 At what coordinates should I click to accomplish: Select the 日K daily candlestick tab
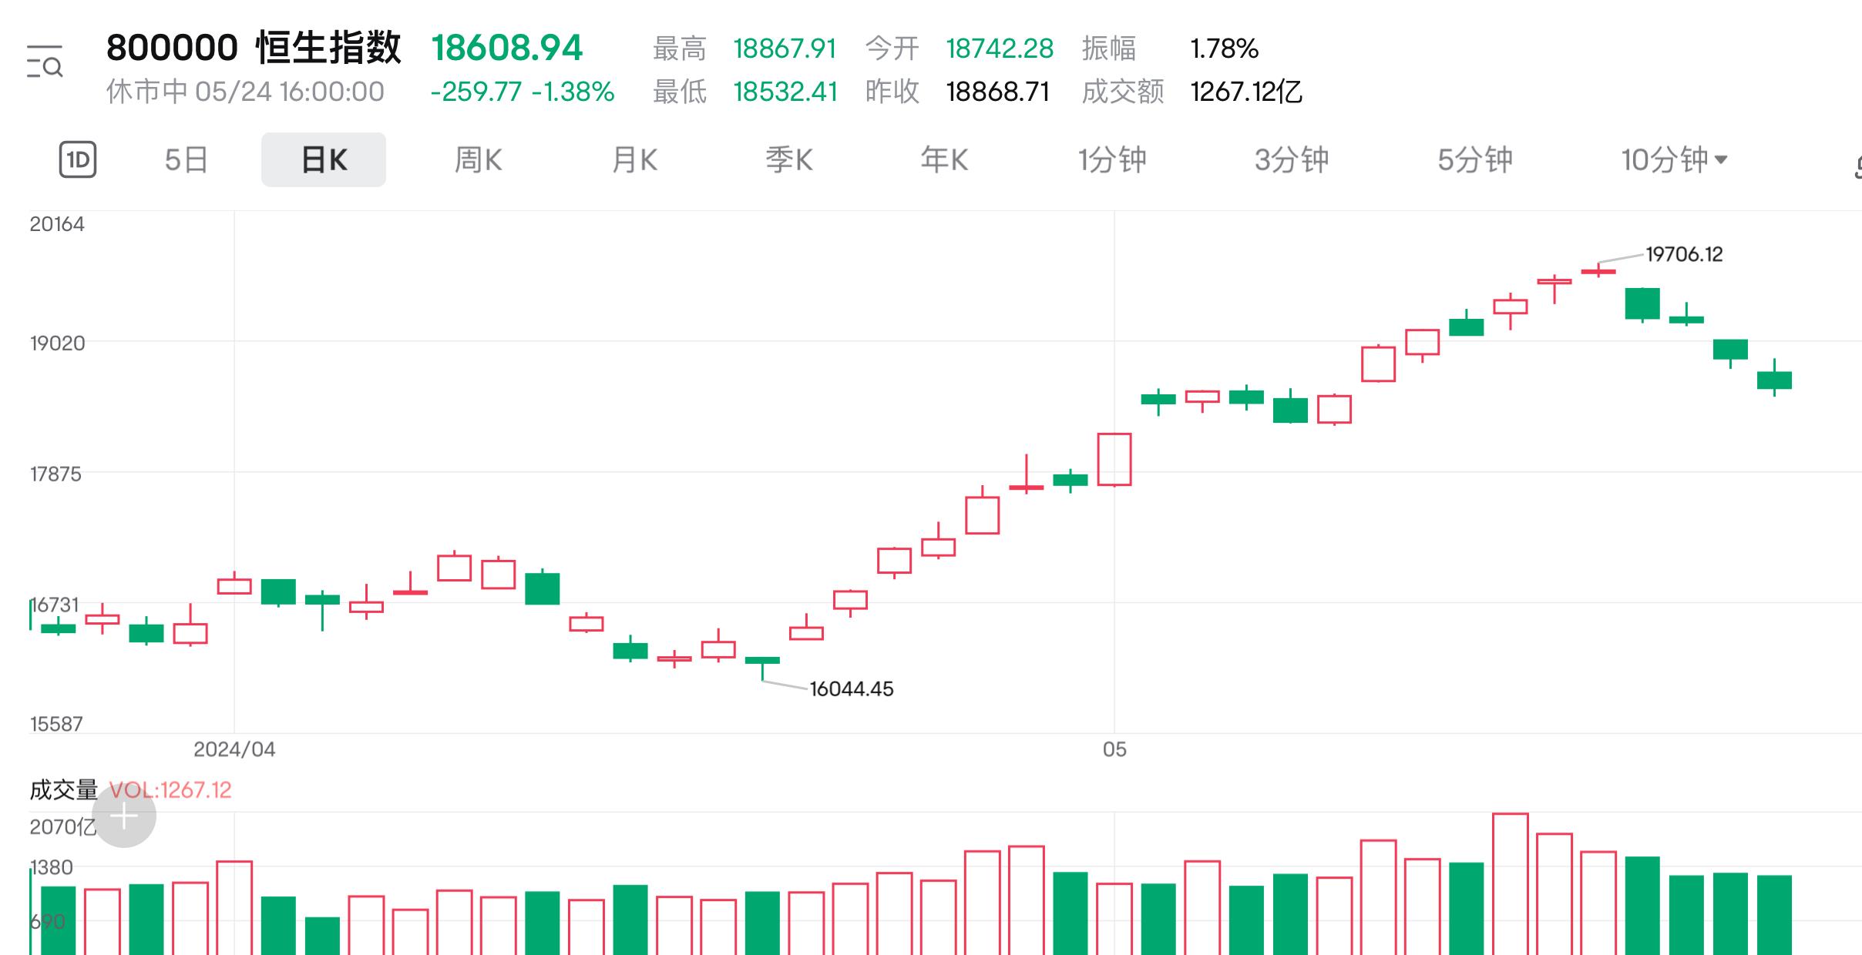(324, 160)
